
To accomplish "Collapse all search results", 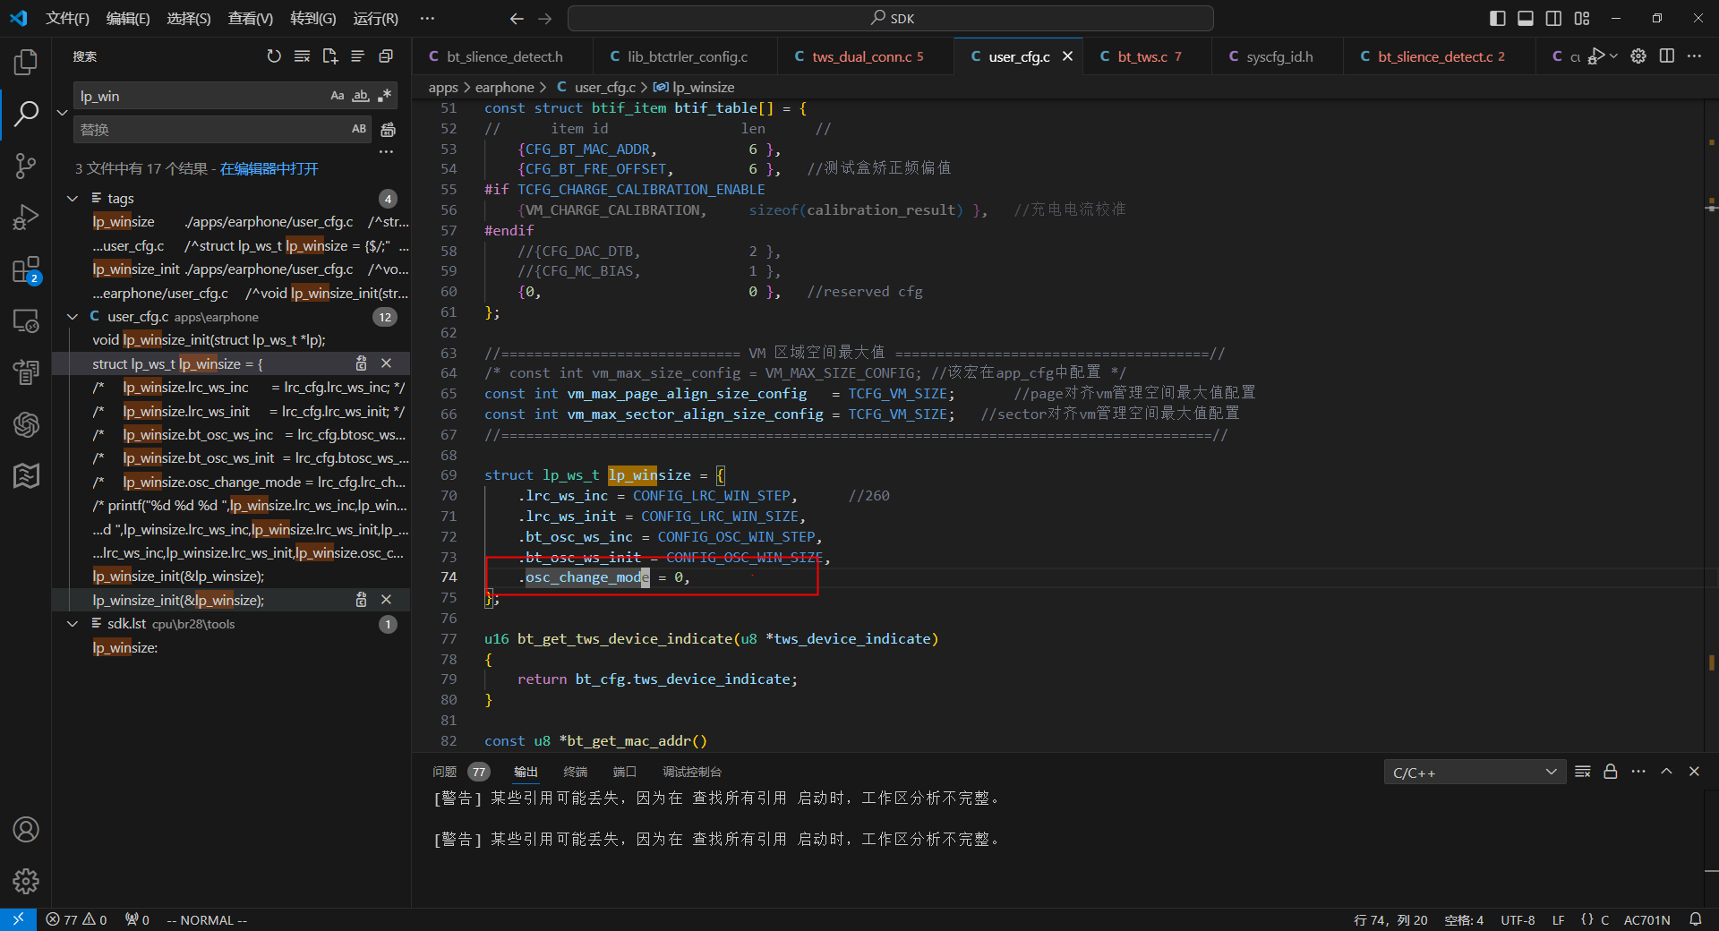I will point(386,56).
